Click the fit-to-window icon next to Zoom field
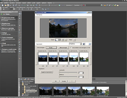The image size is (127, 98). 62,40
